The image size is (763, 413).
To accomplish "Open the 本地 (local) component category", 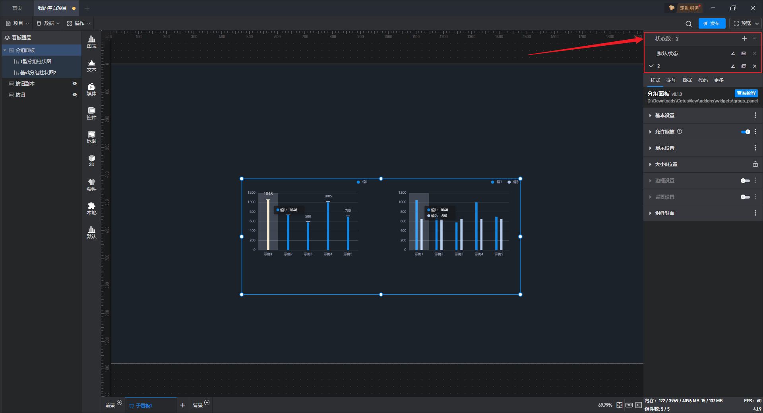I will click(x=91, y=208).
